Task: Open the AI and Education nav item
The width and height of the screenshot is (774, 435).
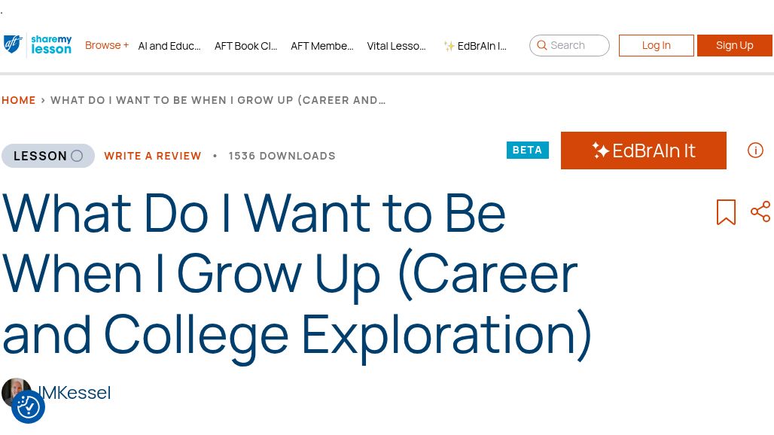Action: (x=169, y=46)
